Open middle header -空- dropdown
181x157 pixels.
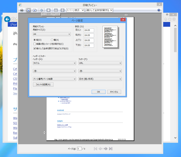click(x=54, y=71)
